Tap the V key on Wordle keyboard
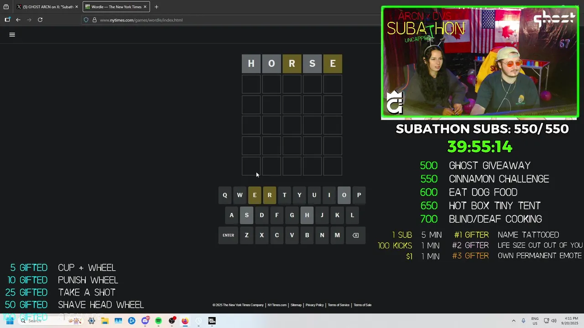The width and height of the screenshot is (584, 328). [x=292, y=236]
